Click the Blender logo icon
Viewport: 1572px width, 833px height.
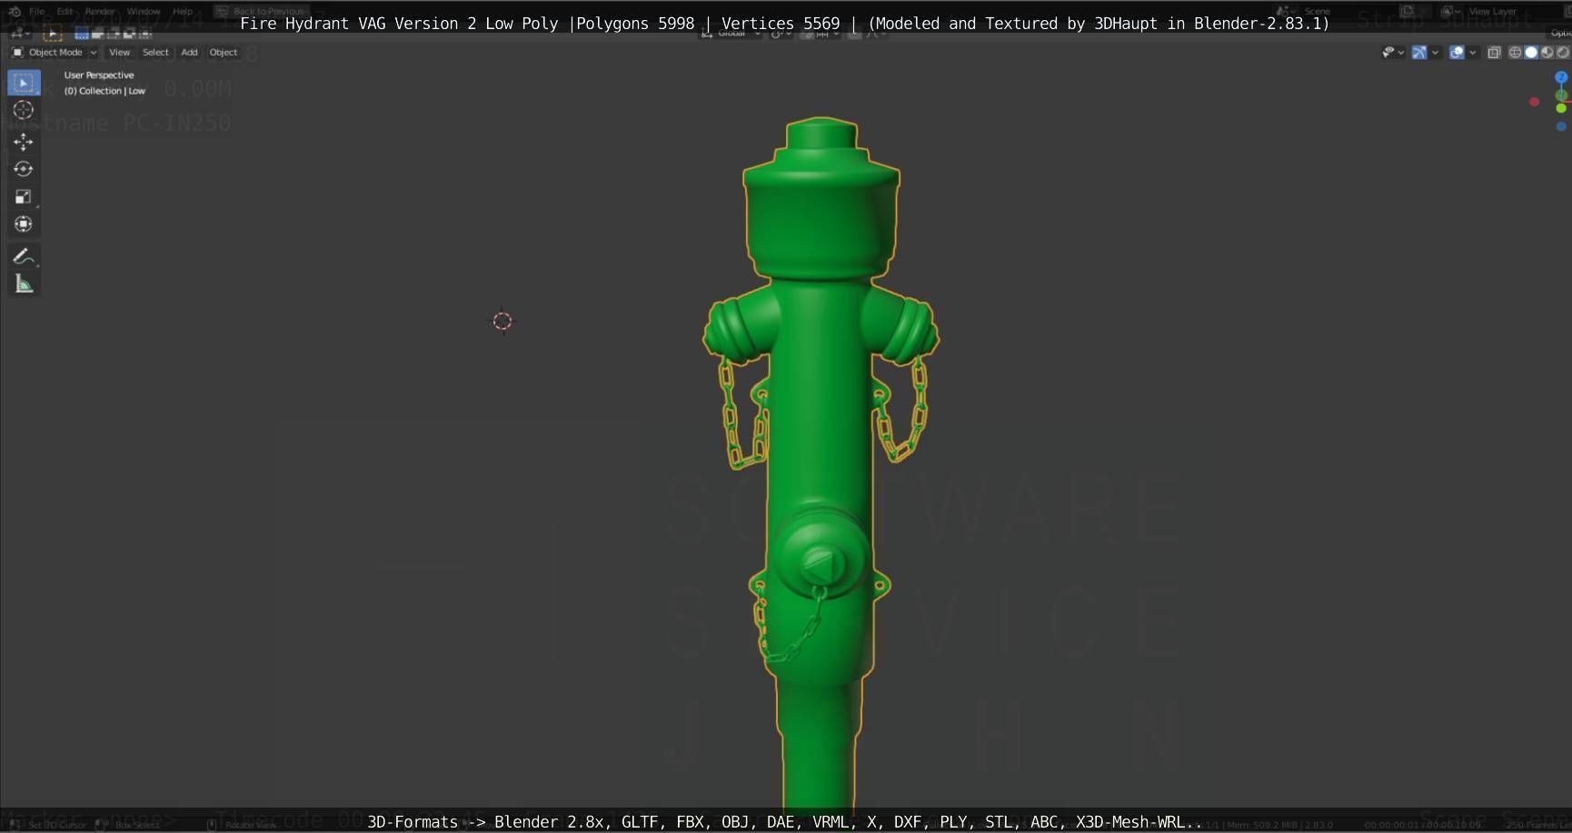[x=14, y=12]
